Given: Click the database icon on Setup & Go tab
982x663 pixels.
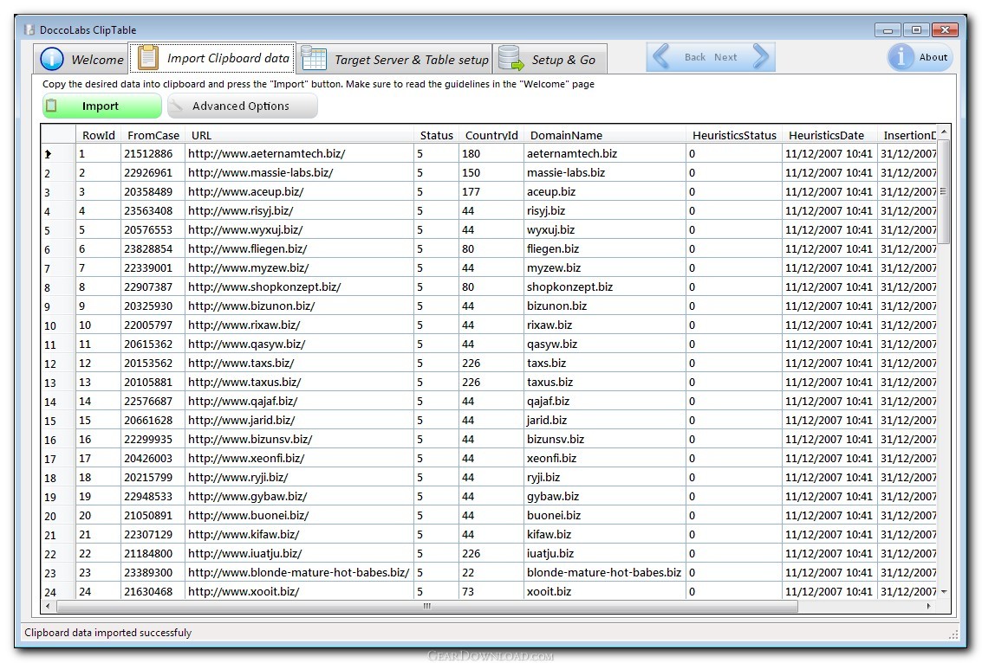Looking at the screenshot, I should (x=511, y=58).
